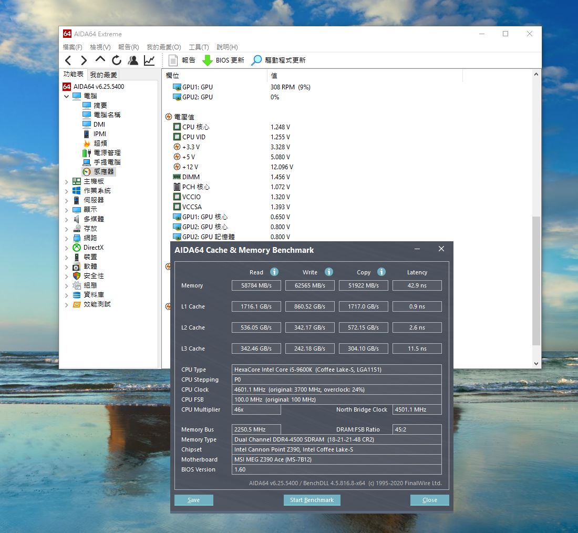Click the scrollbar up arrow in sensor list
The image size is (578, 533).
tap(536, 74)
